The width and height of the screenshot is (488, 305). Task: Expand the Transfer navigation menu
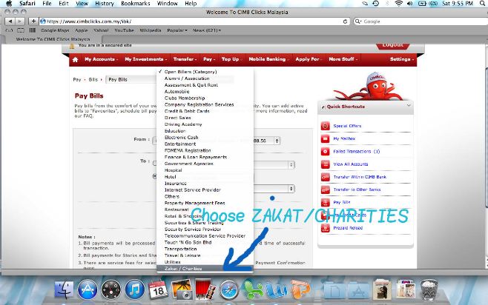[x=185, y=59]
